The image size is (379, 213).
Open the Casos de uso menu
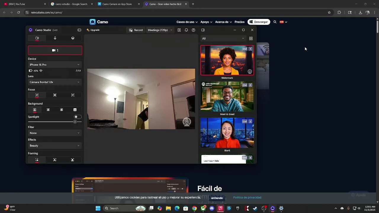click(x=187, y=22)
